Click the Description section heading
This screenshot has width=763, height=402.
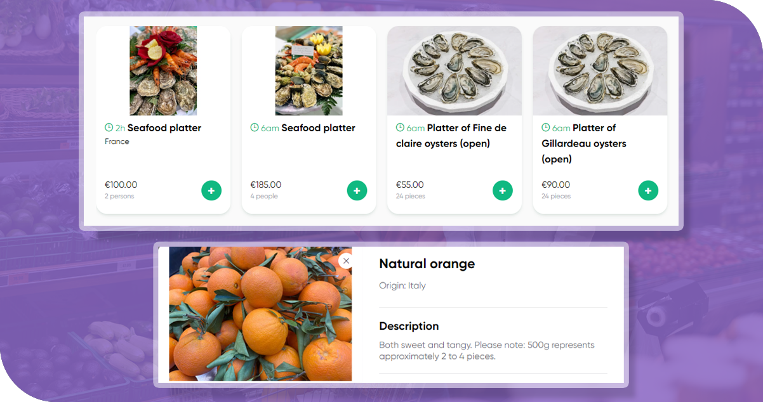pos(409,326)
